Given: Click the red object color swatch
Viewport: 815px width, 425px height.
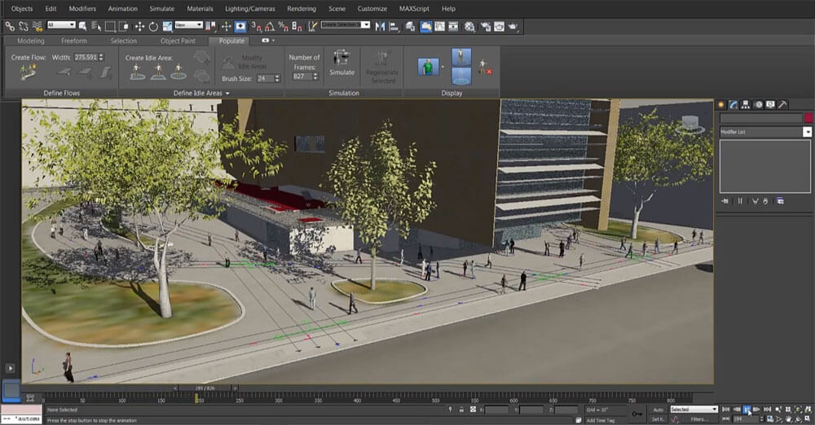Looking at the screenshot, I should coord(808,118).
